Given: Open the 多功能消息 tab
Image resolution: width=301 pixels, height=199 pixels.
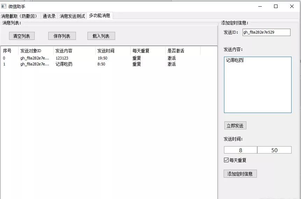Looking at the screenshot, I should pyautogui.click(x=100, y=15).
